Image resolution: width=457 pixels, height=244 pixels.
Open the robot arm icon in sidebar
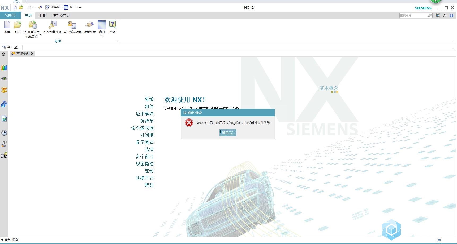tap(4, 144)
